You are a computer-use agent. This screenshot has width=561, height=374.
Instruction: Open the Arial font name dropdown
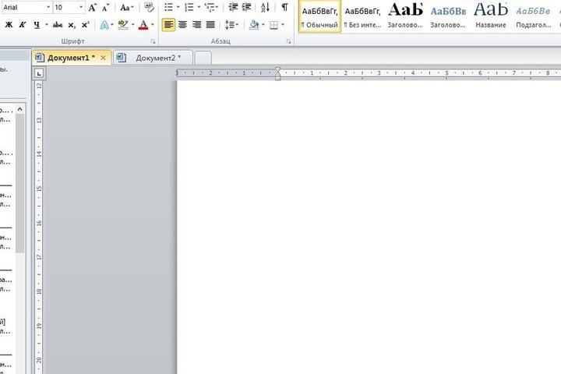coord(47,8)
